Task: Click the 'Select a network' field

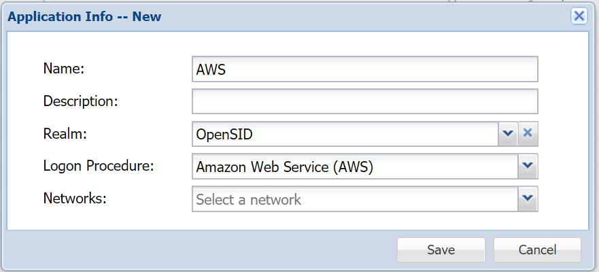Action: 355,199
